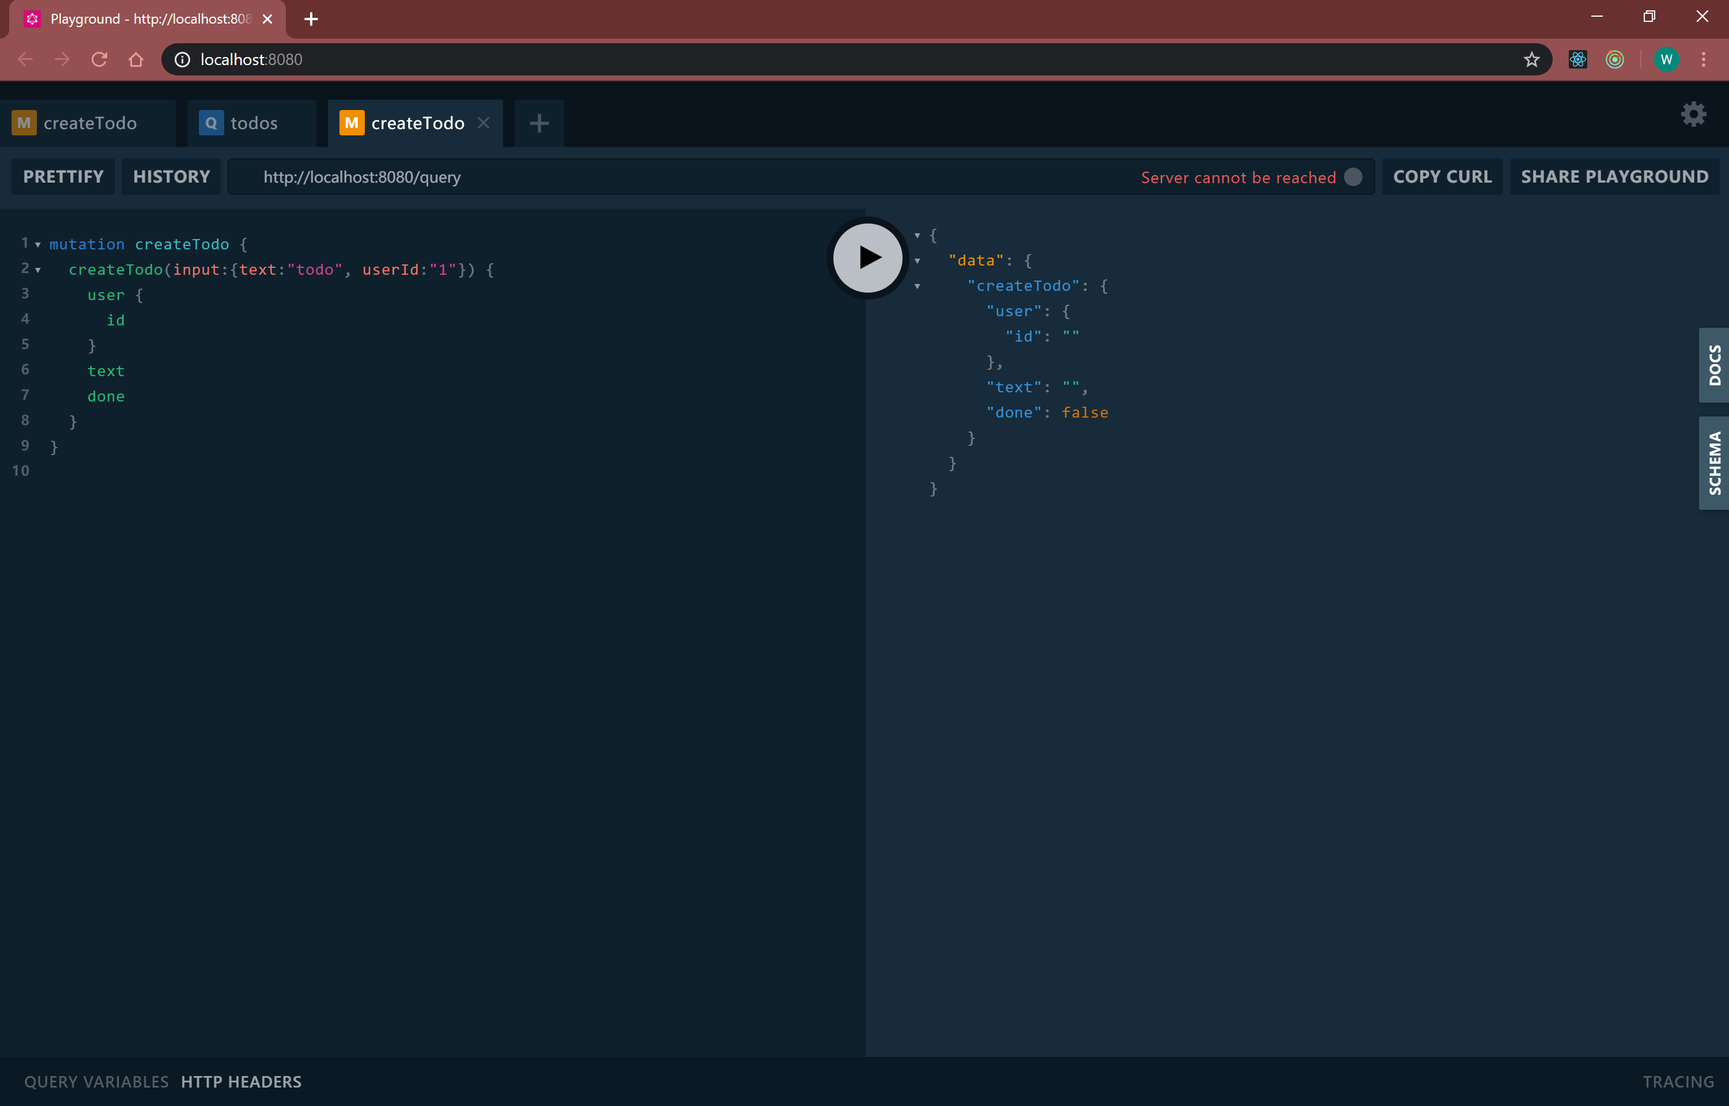Collapse line 2 createTodo fold arrow
The height and width of the screenshot is (1106, 1729).
37,270
